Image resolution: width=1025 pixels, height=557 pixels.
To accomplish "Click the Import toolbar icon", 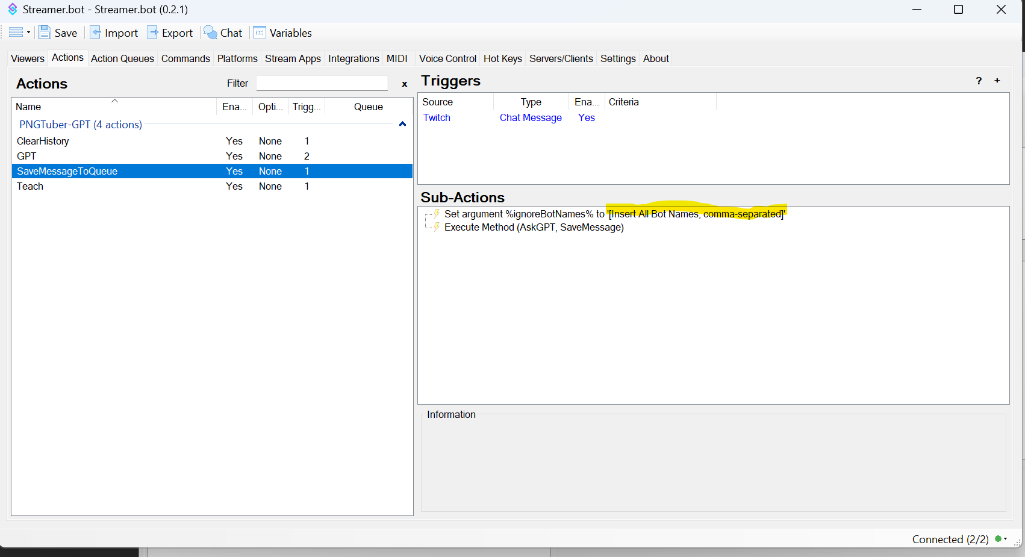I will [x=96, y=33].
